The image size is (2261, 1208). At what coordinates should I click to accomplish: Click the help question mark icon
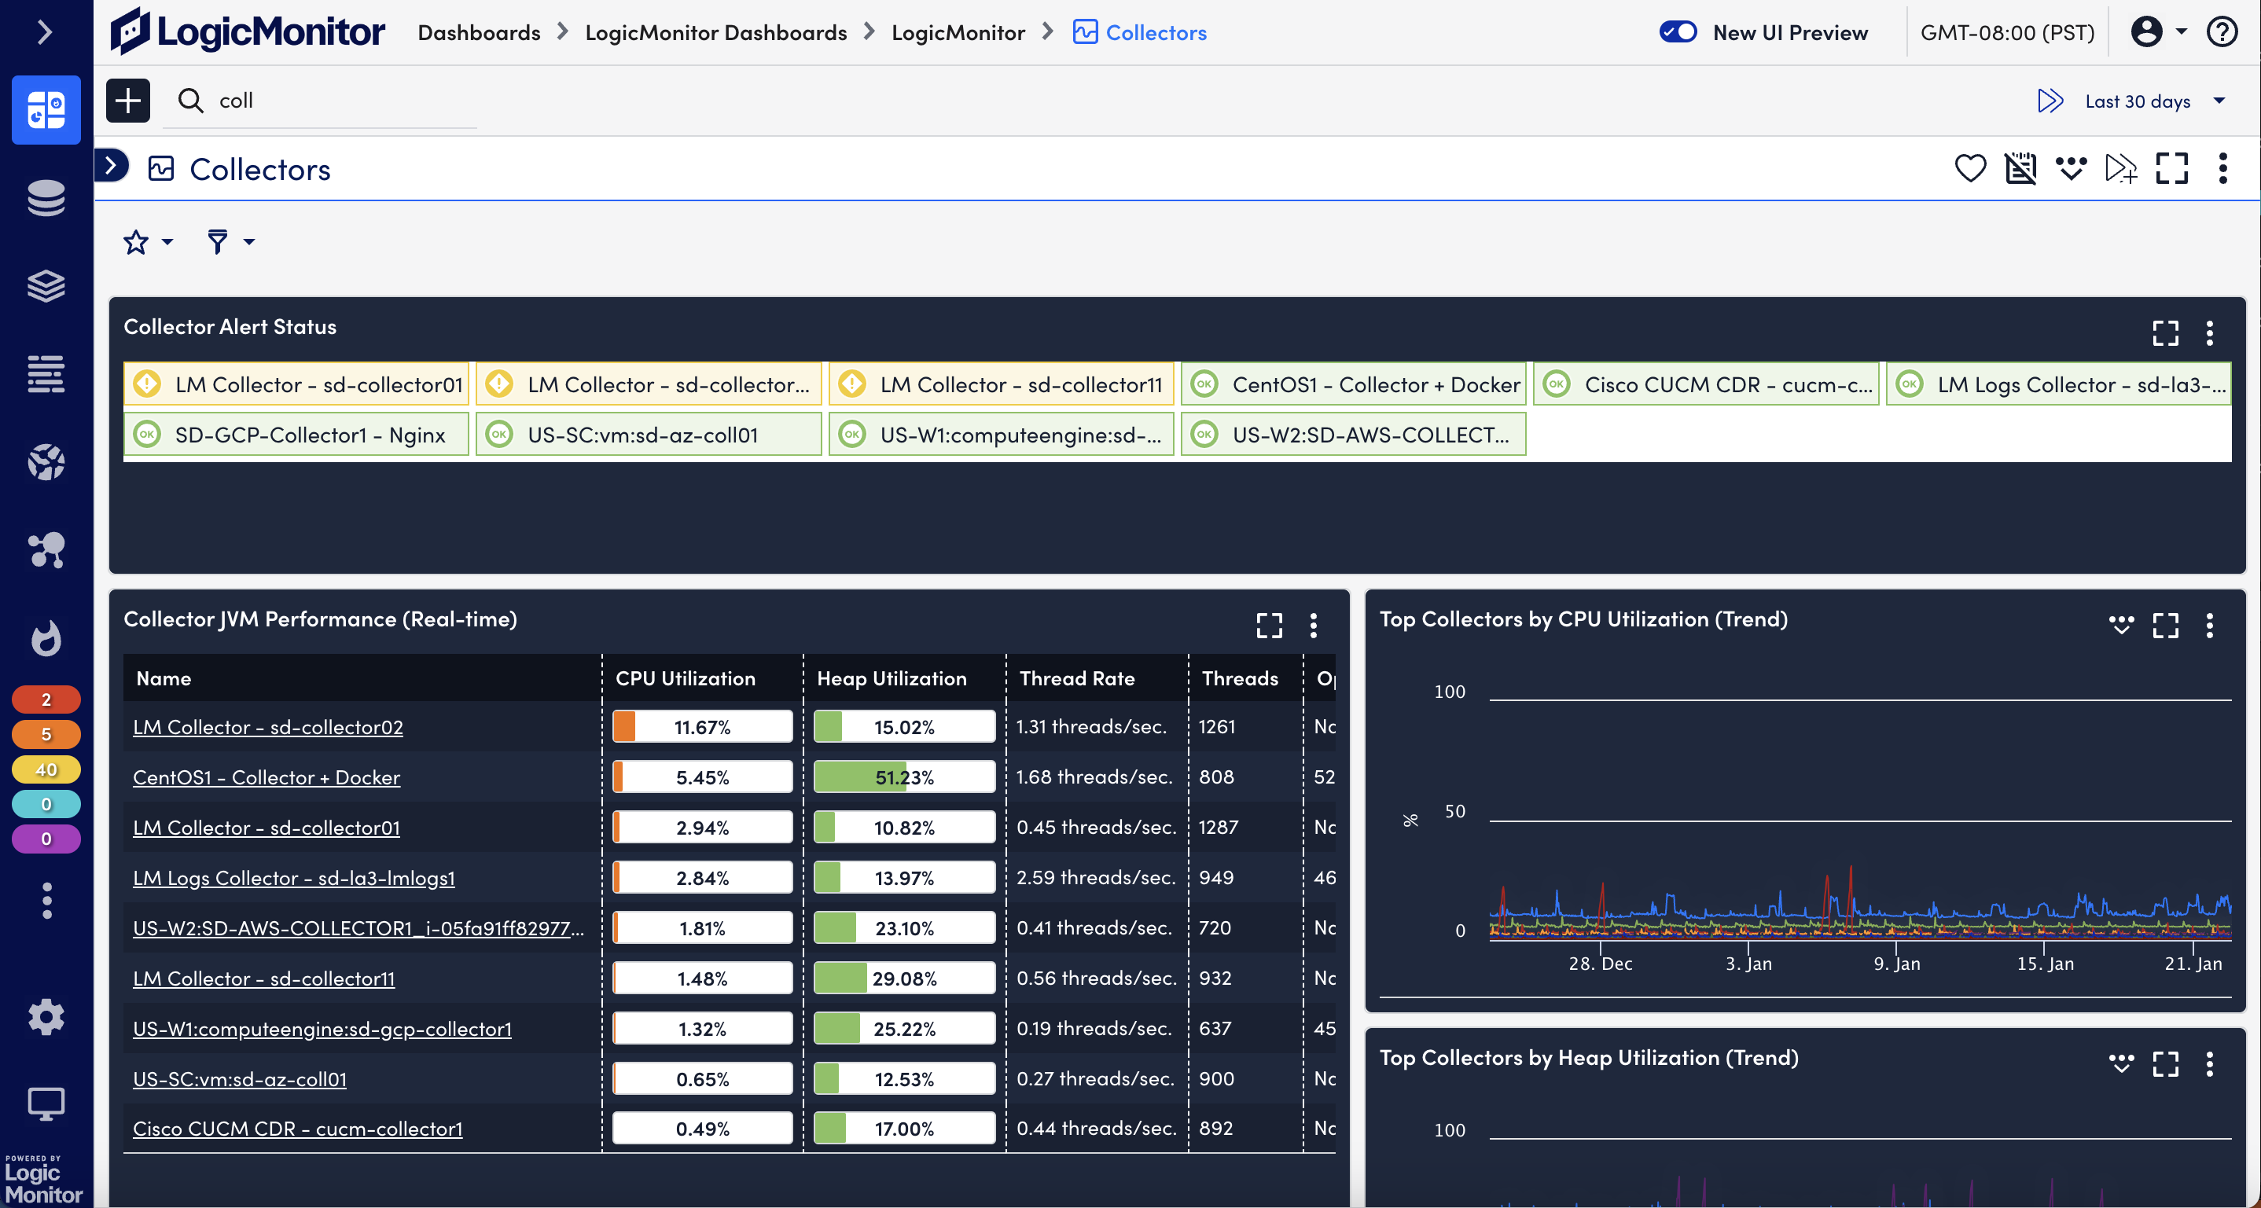(2222, 32)
